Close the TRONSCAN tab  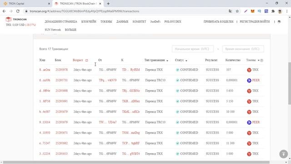pyautogui.click(x=100, y=4)
